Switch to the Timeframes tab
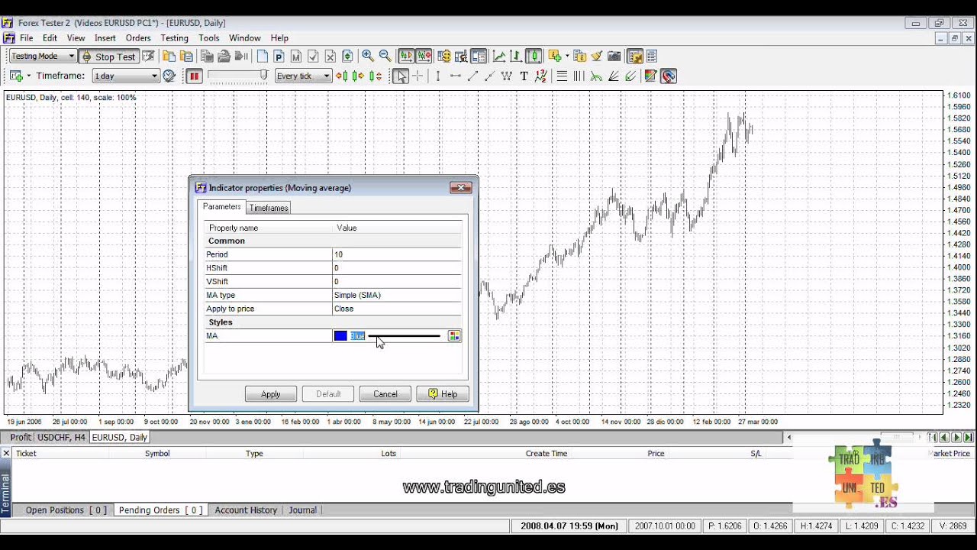Viewport: 977px width, 550px height. 269,208
